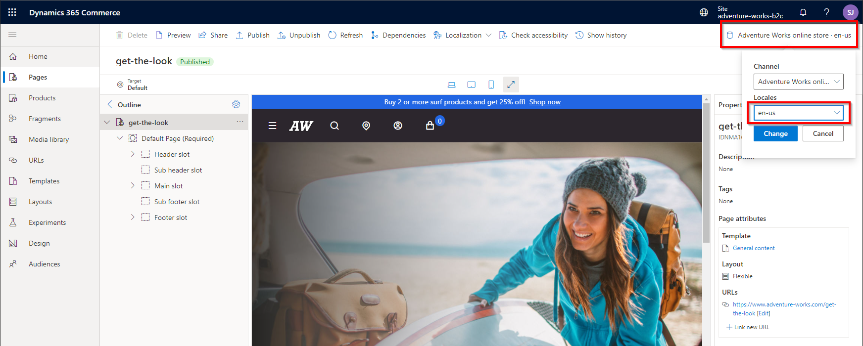Open outline settings gear icon

coord(236,104)
